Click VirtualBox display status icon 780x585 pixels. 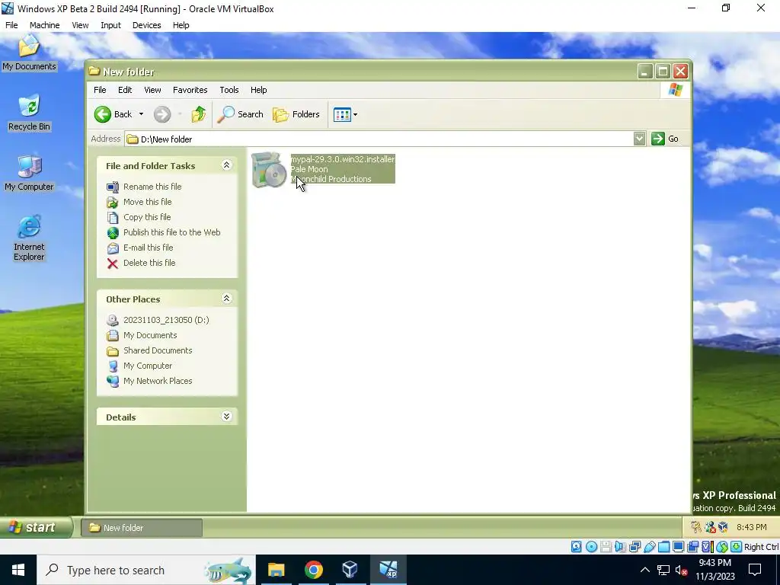(x=678, y=547)
